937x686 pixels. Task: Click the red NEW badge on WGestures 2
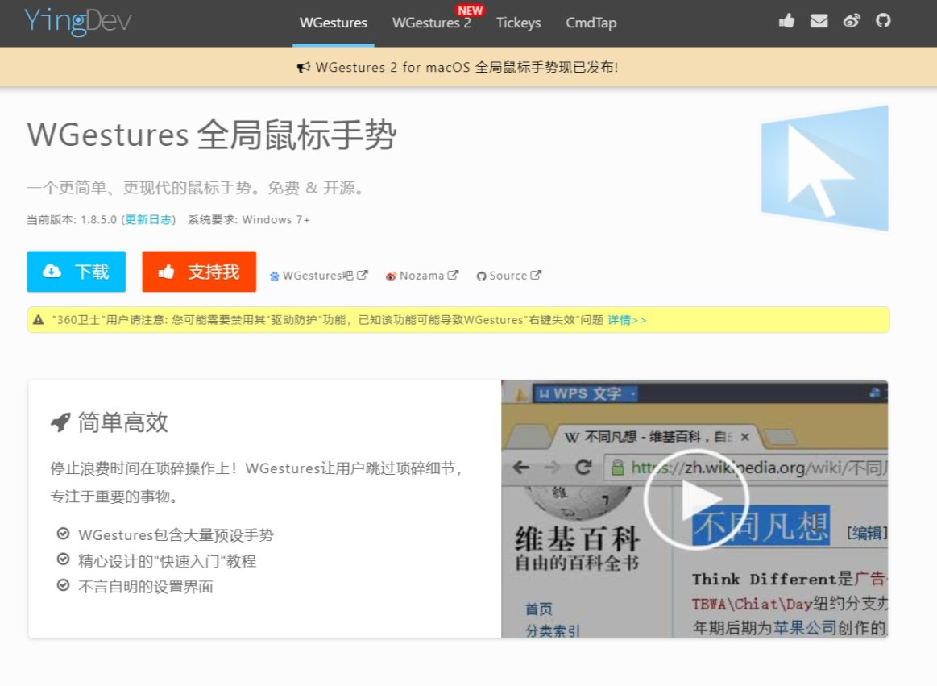(x=471, y=10)
